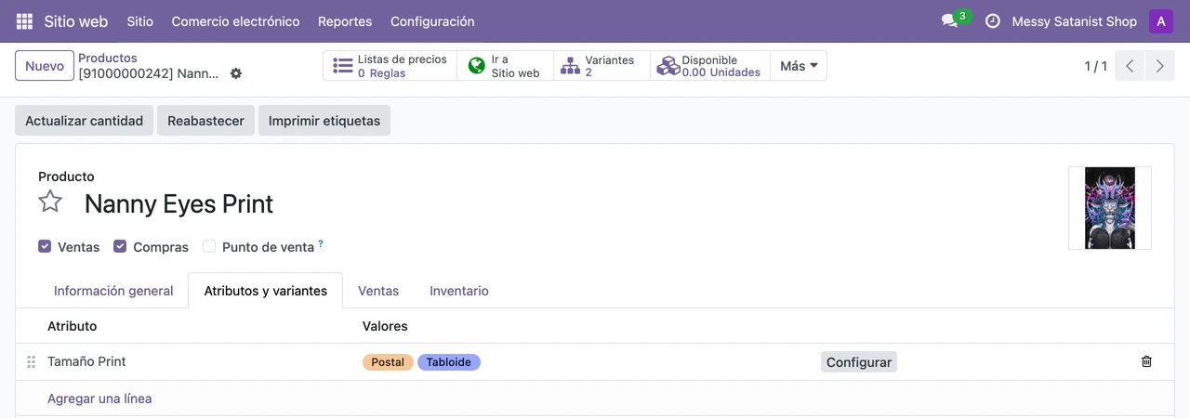
Task: Click the globe icon for Ir a Sitio web
Action: pos(477,66)
